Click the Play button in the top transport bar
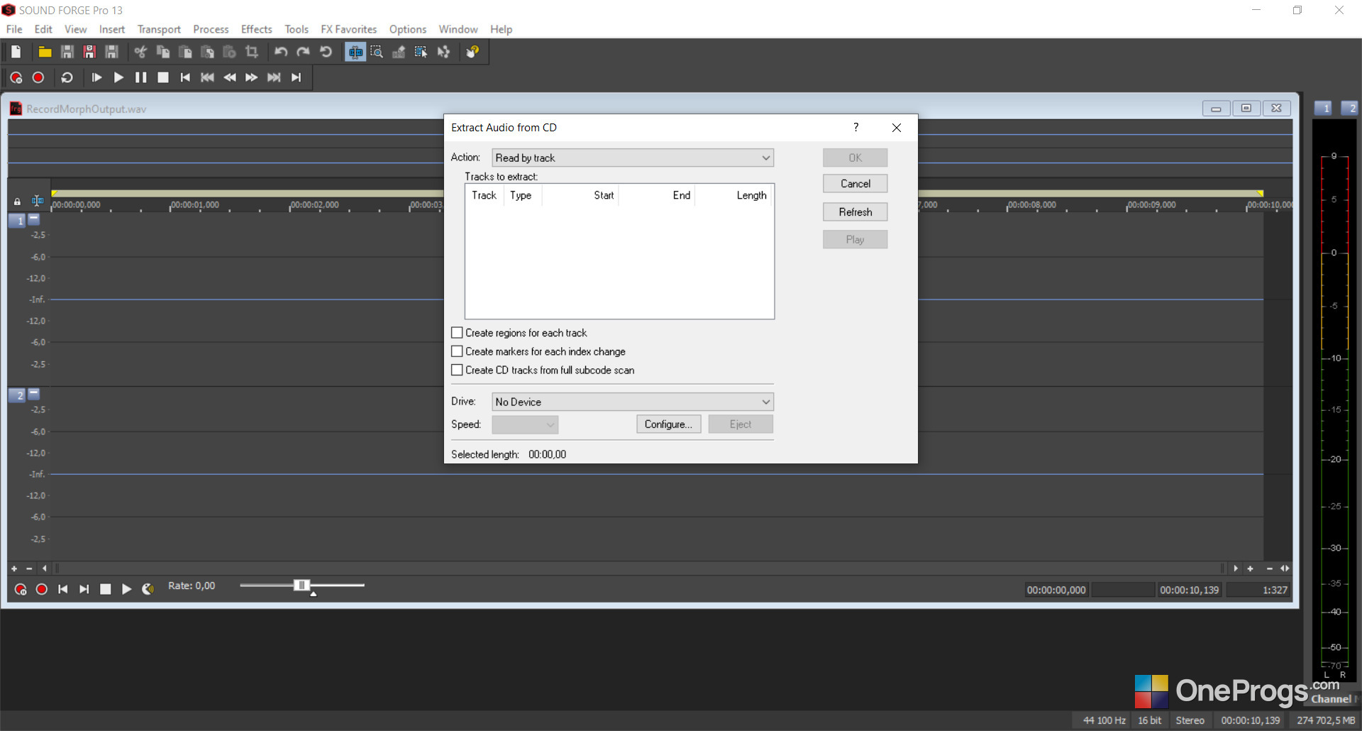 [118, 77]
